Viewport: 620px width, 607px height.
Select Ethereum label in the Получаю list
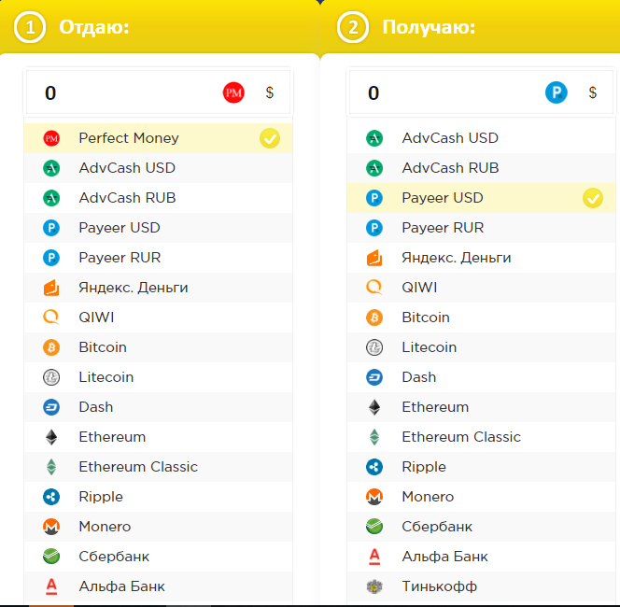[435, 407]
